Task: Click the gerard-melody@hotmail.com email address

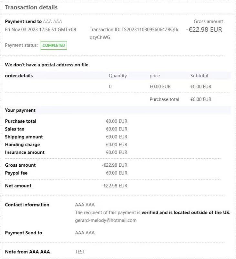Action: tap(106, 220)
